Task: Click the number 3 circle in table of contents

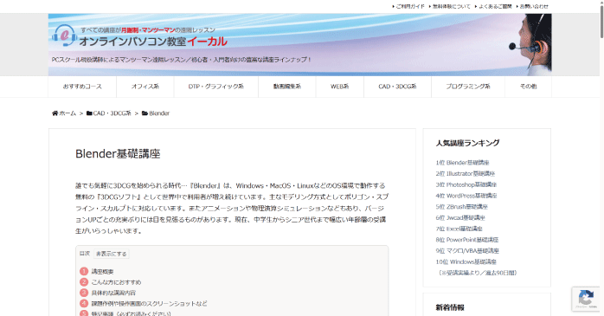Action: [x=84, y=293]
